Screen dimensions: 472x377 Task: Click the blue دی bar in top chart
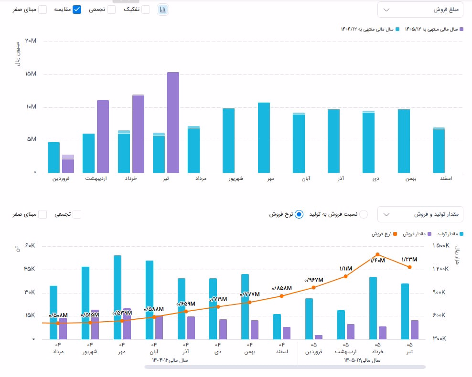tap(368, 142)
